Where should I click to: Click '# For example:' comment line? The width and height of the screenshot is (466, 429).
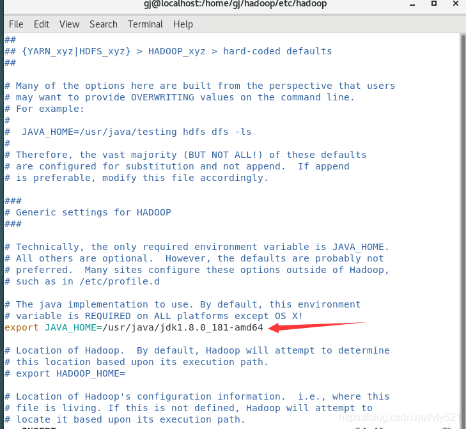point(45,109)
